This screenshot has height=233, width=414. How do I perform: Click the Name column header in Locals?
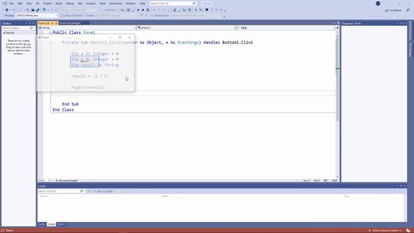pyautogui.click(x=44, y=196)
